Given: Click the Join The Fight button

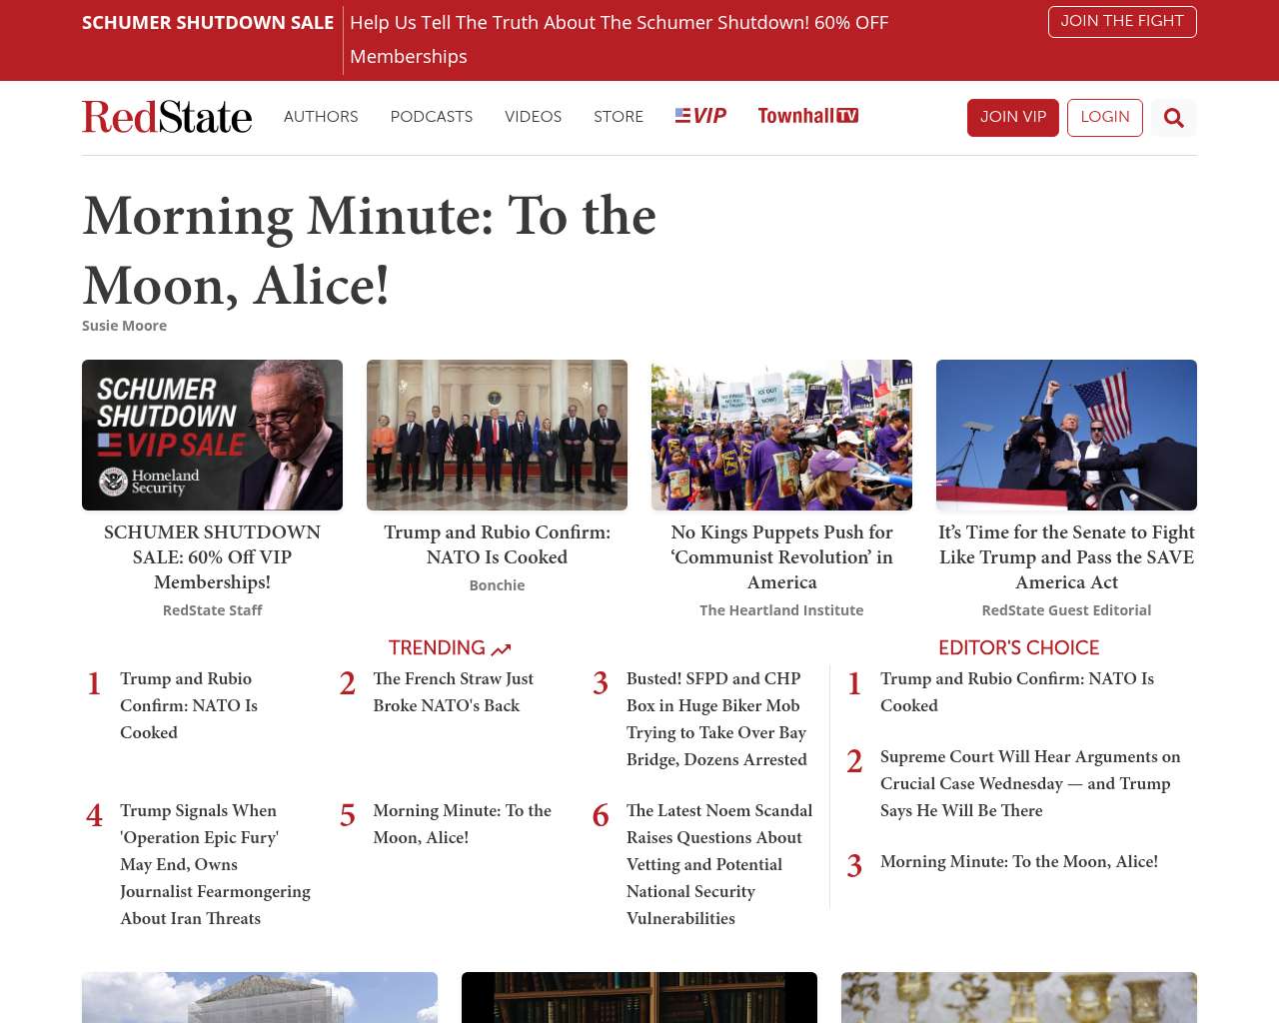Looking at the screenshot, I should (x=1121, y=21).
